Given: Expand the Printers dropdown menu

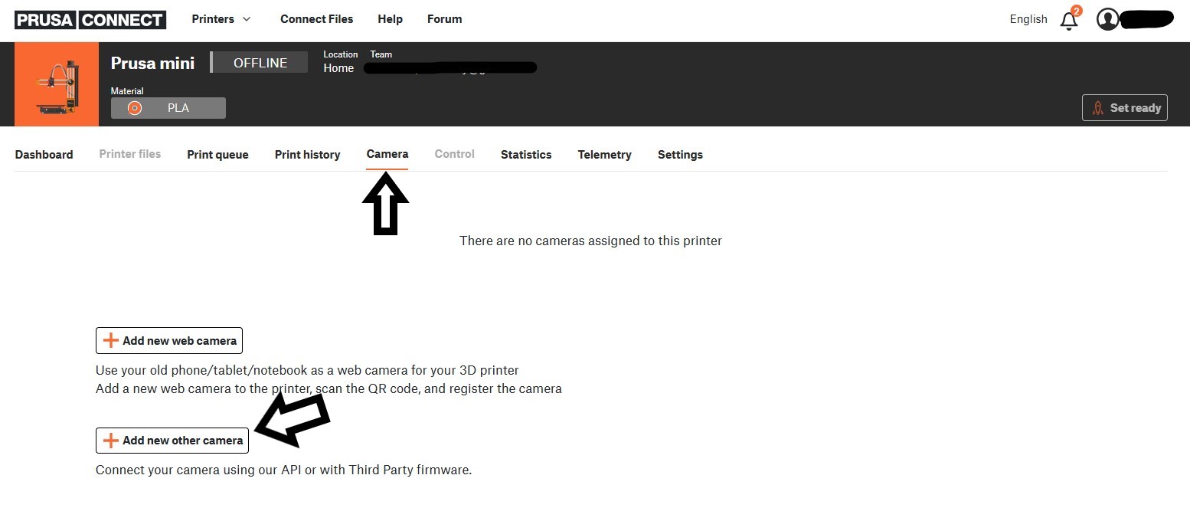Looking at the screenshot, I should [x=221, y=19].
